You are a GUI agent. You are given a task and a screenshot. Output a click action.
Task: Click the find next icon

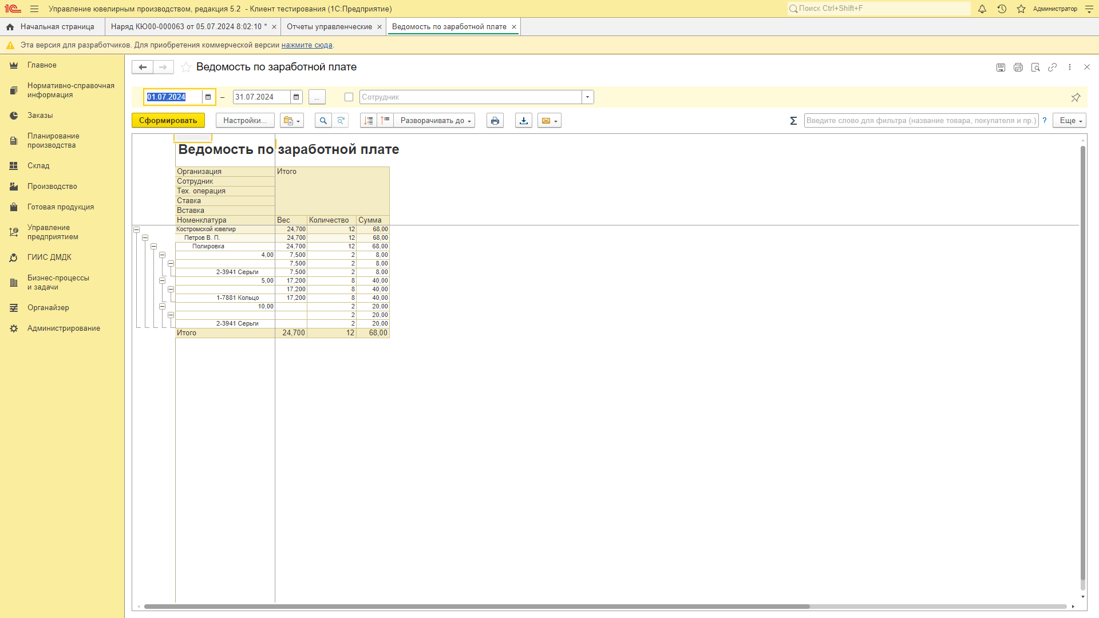pyautogui.click(x=341, y=121)
